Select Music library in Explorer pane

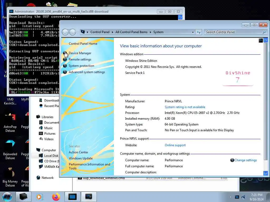pos(48,128)
